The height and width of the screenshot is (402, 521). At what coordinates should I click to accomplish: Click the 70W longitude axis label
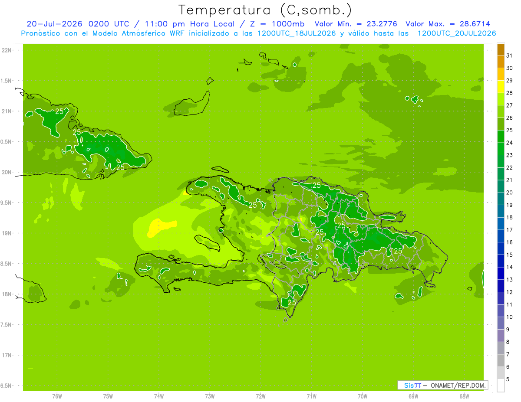pos(363,396)
